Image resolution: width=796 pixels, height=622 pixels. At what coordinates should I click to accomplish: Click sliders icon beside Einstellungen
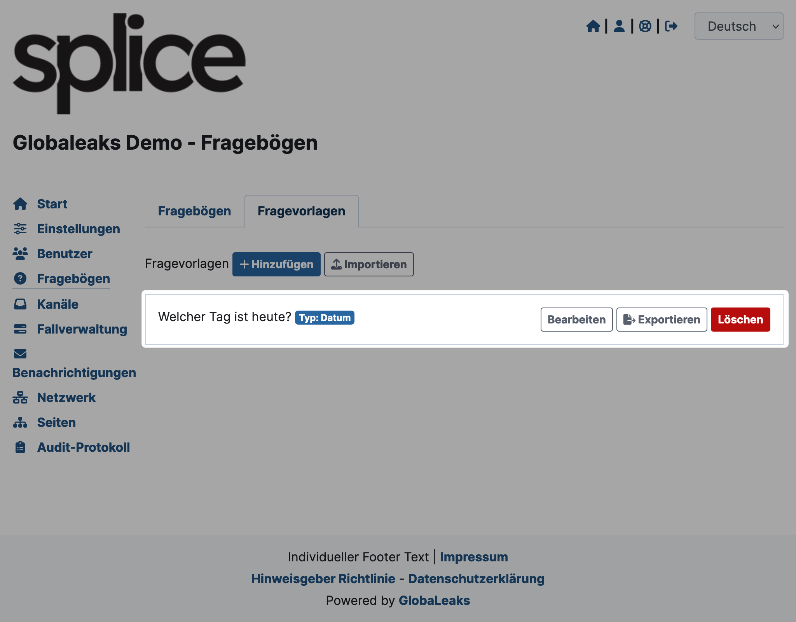coord(20,229)
